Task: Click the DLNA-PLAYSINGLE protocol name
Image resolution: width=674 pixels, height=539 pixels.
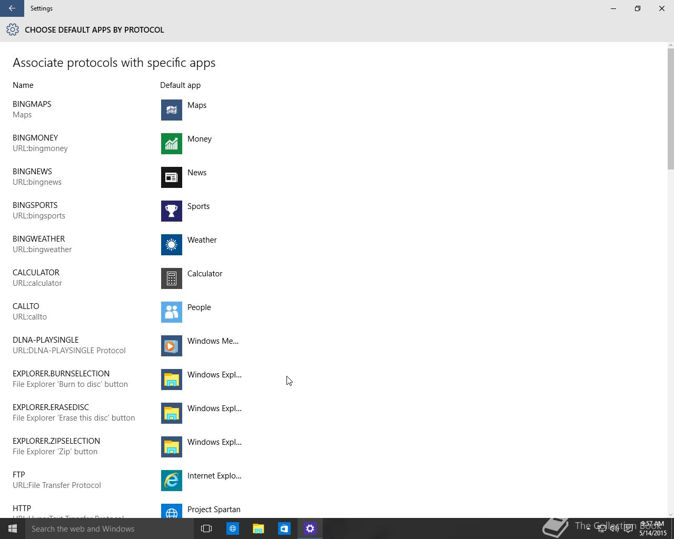Action: [x=45, y=340]
